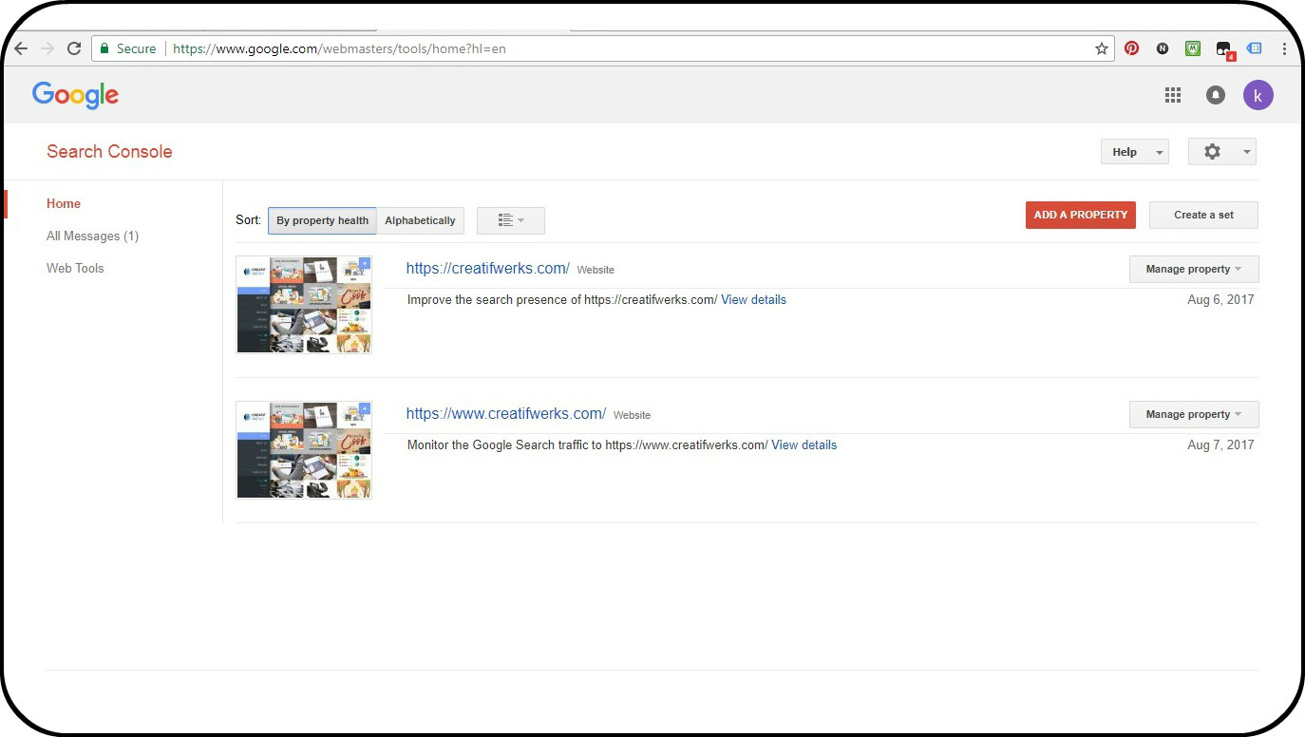Screen dimensions: 1305x737
Task: Open Chrome's three-dot menu
Action: pos(1284,48)
